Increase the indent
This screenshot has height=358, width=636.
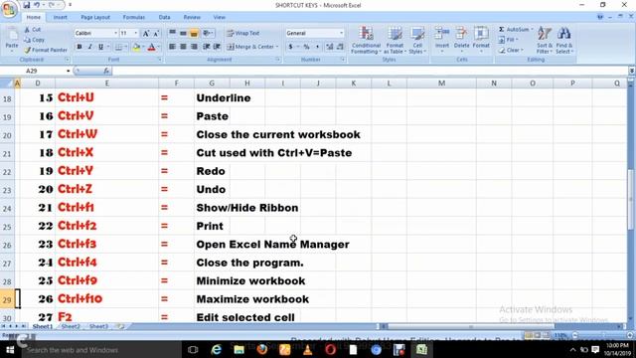pyautogui.click(x=217, y=47)
